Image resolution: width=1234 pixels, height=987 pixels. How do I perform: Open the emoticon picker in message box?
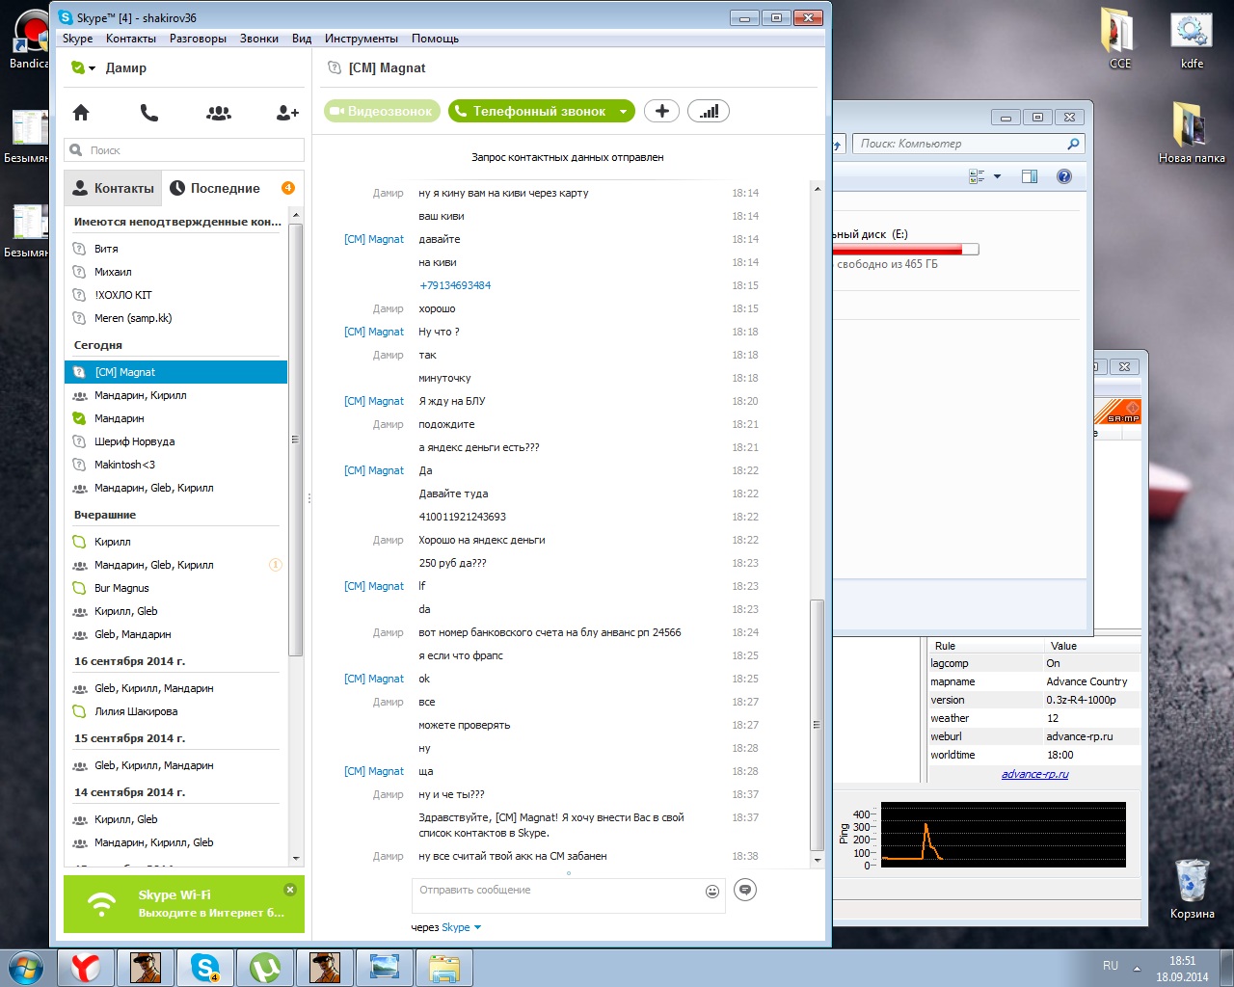tap(712, 892)
